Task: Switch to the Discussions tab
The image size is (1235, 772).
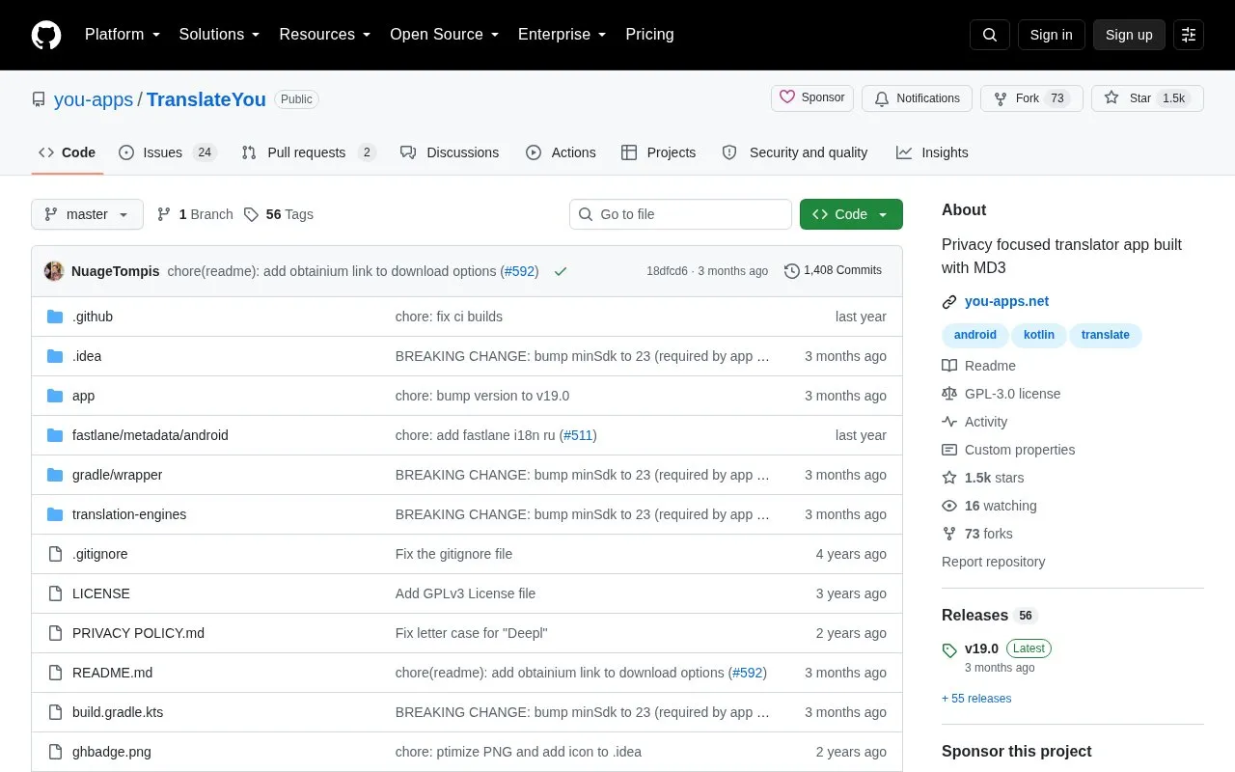Action: point(450,152)
